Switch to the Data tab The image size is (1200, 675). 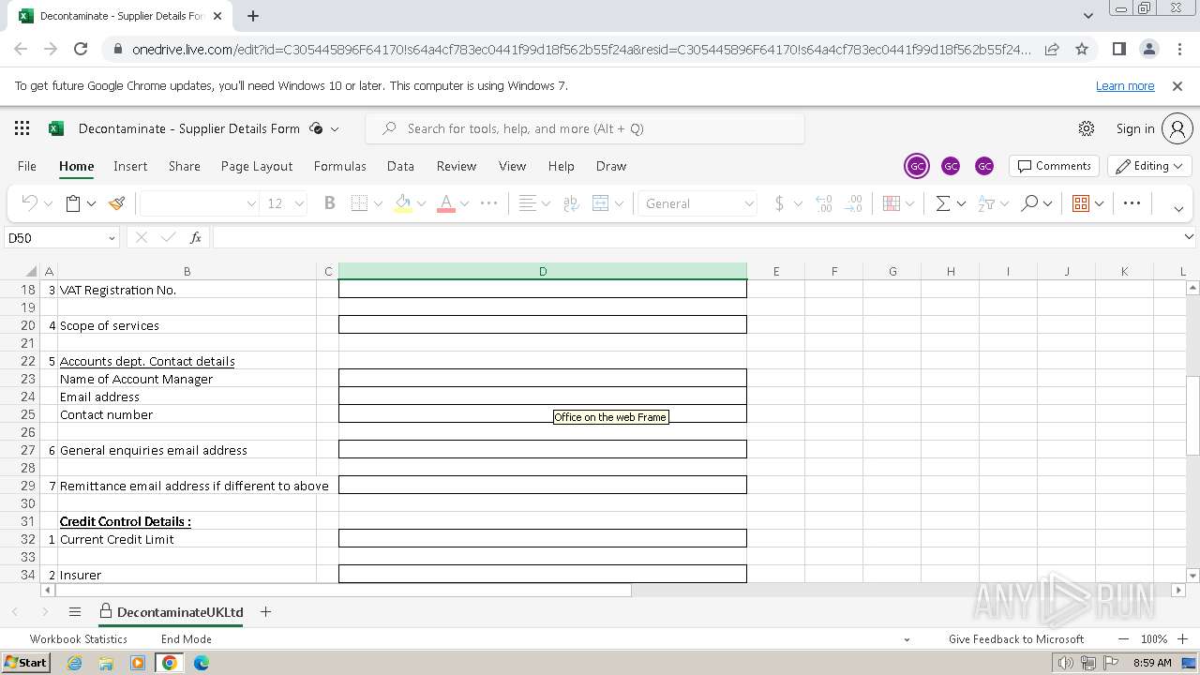pyautogui.click(x=400, y=166)
